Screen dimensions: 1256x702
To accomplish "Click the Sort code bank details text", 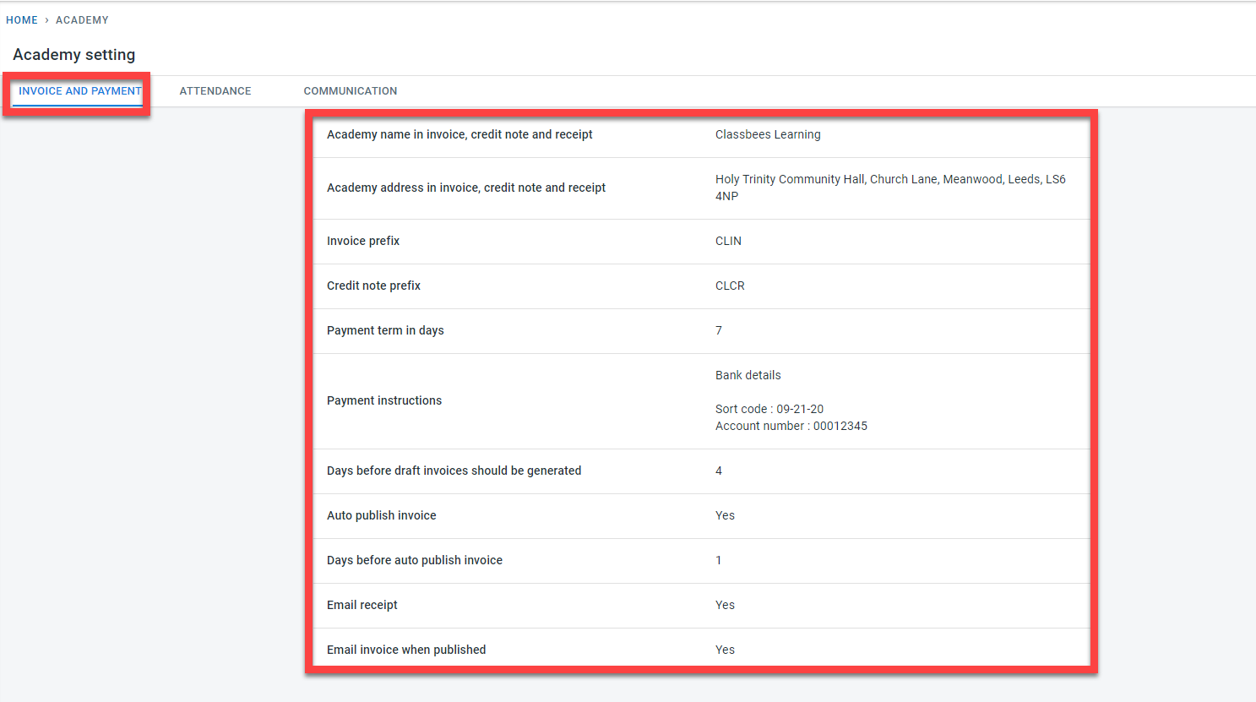I will (769, 409).
